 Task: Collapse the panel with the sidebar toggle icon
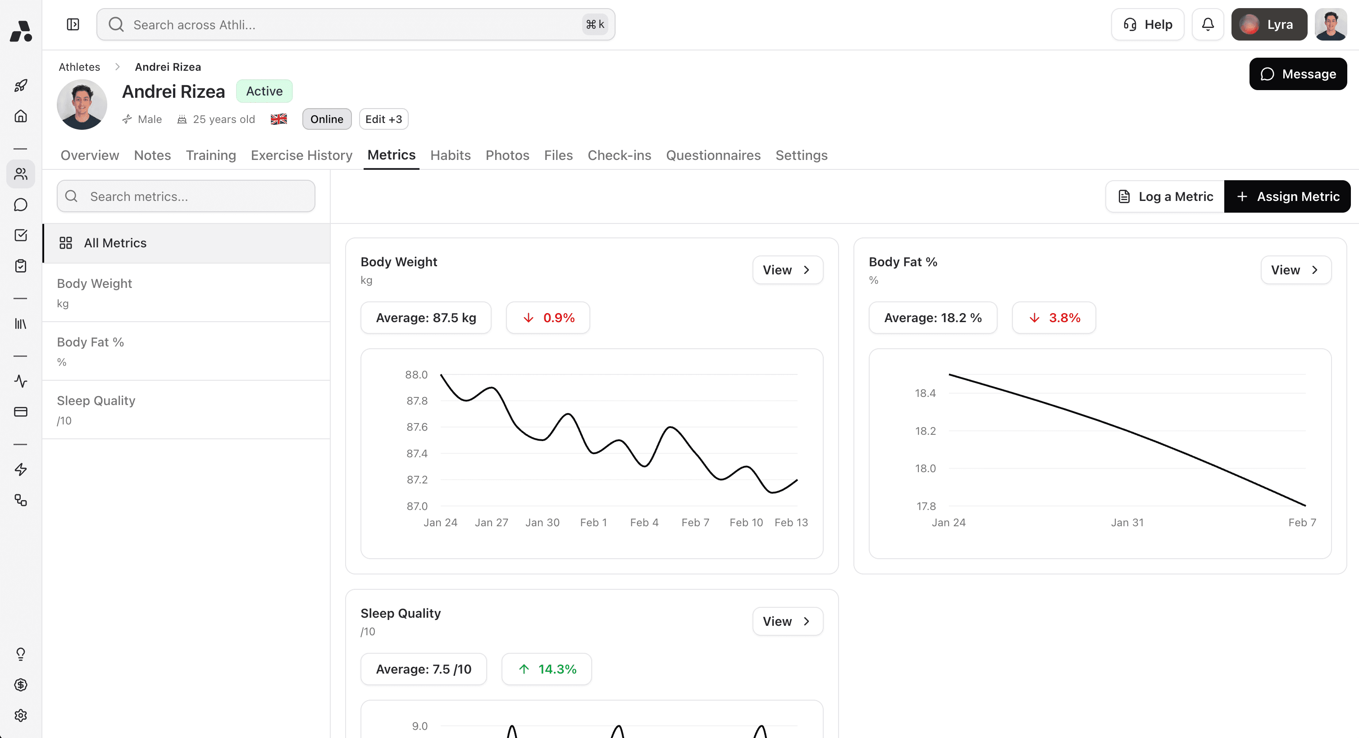[x=73, y=24]
